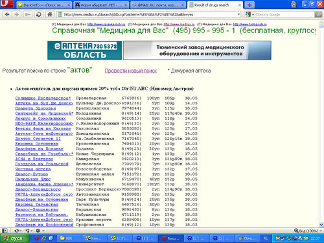Open the "Планета Здоровья" pharmacy link
Screen dimensions: 324x243
click(x=36, y=108)
